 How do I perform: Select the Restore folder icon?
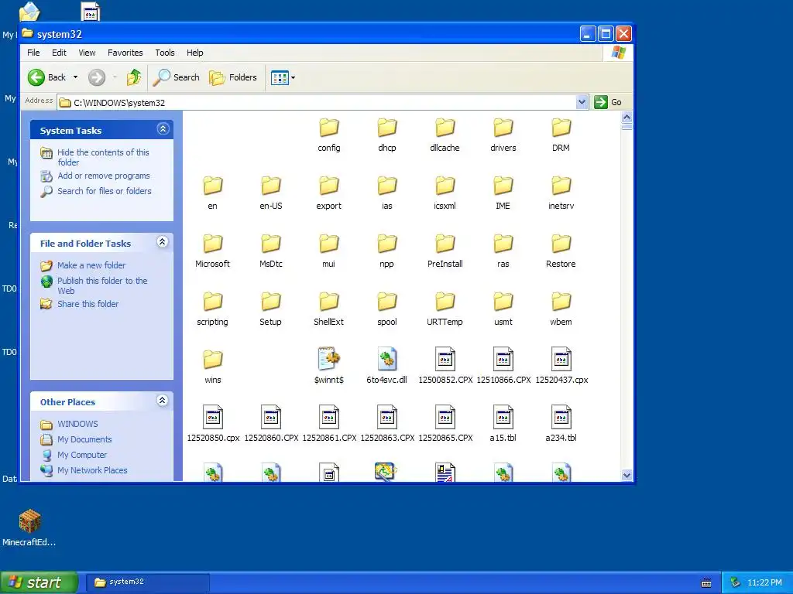click(x=561, y=244)
